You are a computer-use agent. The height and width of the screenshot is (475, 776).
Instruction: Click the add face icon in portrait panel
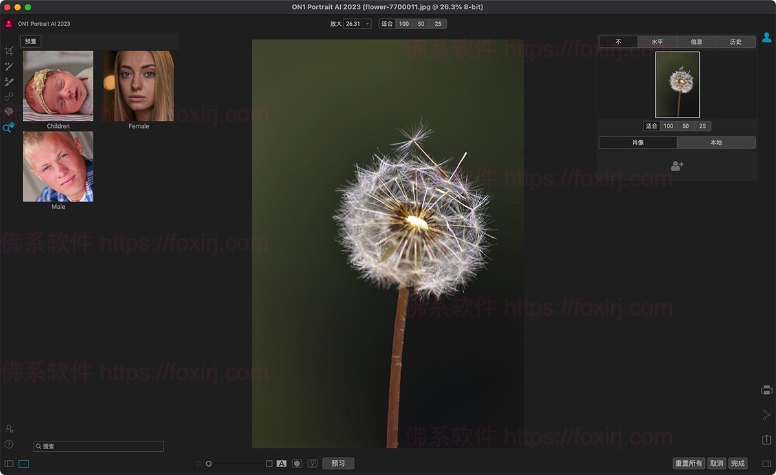(x=677, y=166)
